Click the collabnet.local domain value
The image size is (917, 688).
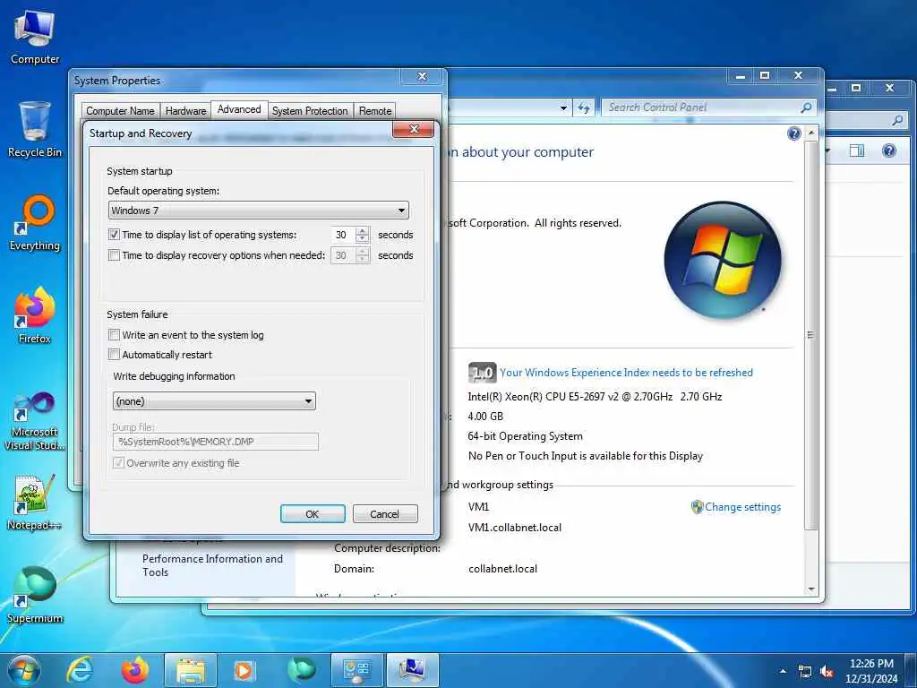[x=502, y=569]
